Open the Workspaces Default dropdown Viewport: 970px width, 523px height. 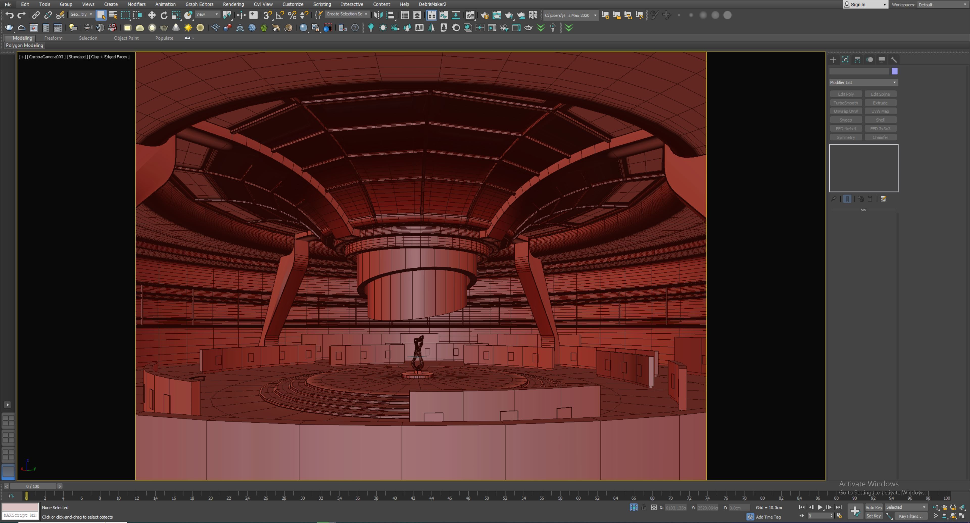(x=942, y=5)
